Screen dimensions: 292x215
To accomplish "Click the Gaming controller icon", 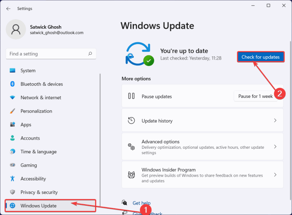I will [x=13, y=165].
